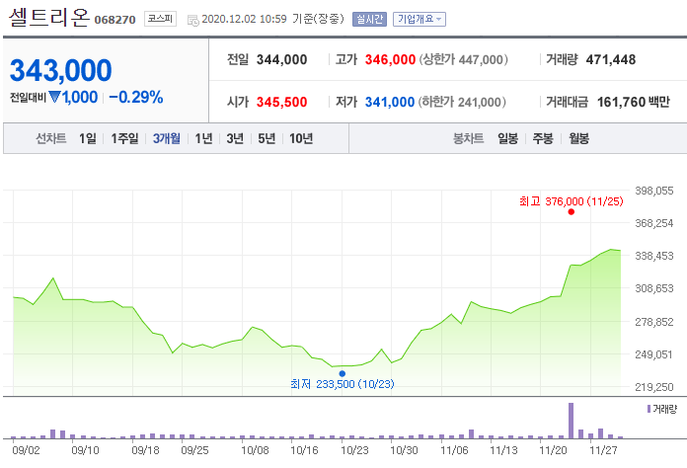Open the 기업개요 dropdown
This screenshot has height=468, width=687.
click(420, 19)
